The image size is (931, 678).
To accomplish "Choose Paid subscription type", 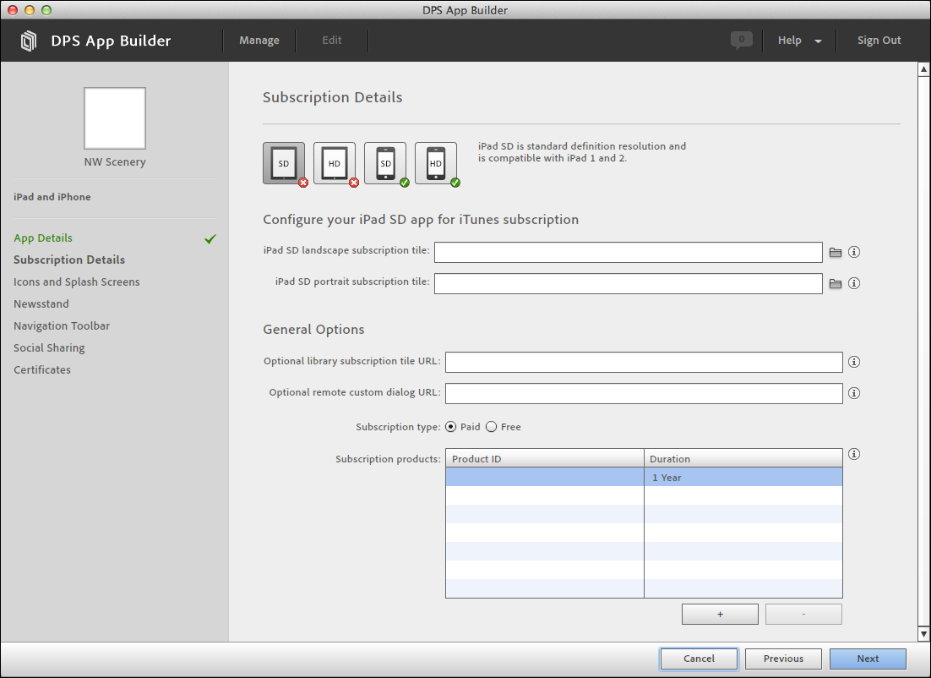I will point(450,427).
